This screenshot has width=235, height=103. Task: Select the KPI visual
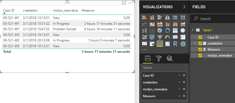point(144,44)
